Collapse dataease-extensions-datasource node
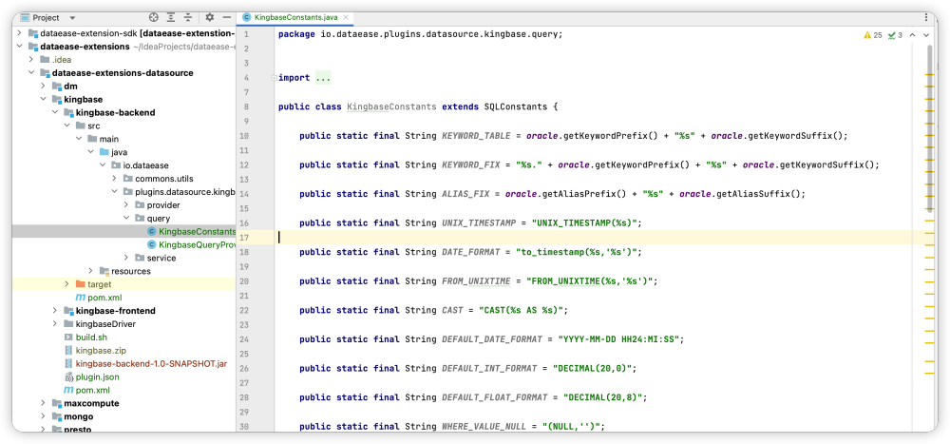This screenshot has width=950, height=444. pos(31,73)
